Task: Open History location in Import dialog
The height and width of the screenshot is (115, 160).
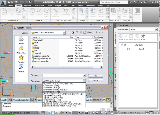Action: (21, 40)
